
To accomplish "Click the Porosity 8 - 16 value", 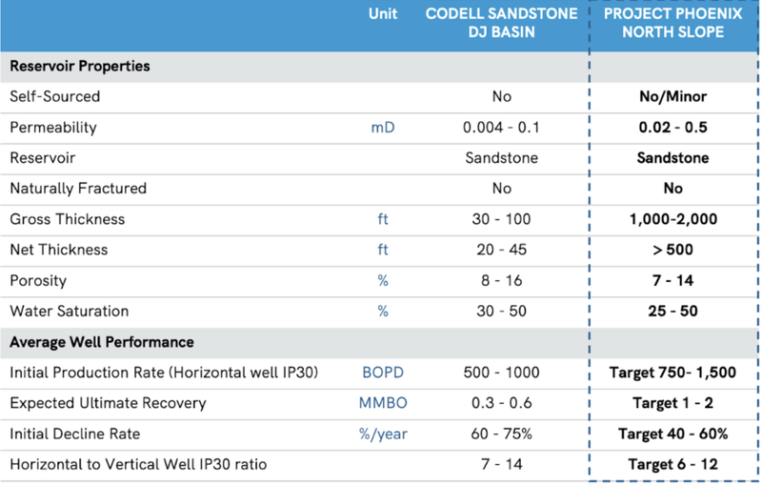I will 502,281.
